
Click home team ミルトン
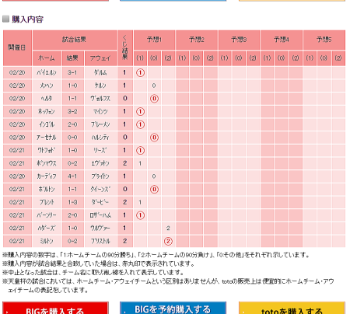click(x=47, y=241)
